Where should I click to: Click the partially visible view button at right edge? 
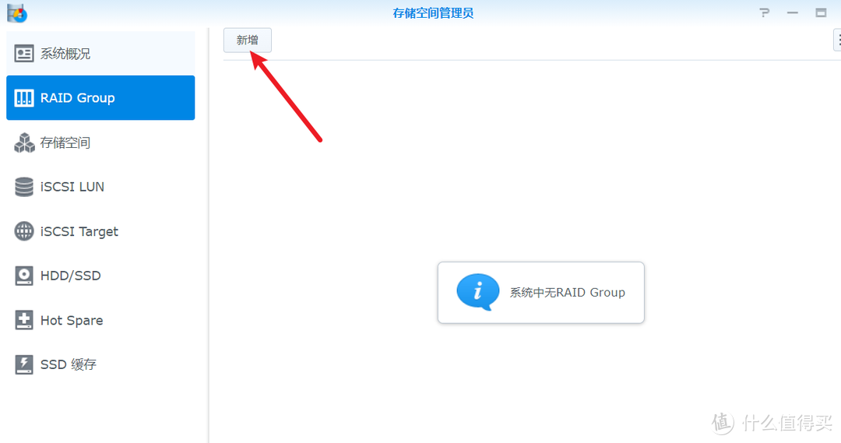(x=837, y=40)
